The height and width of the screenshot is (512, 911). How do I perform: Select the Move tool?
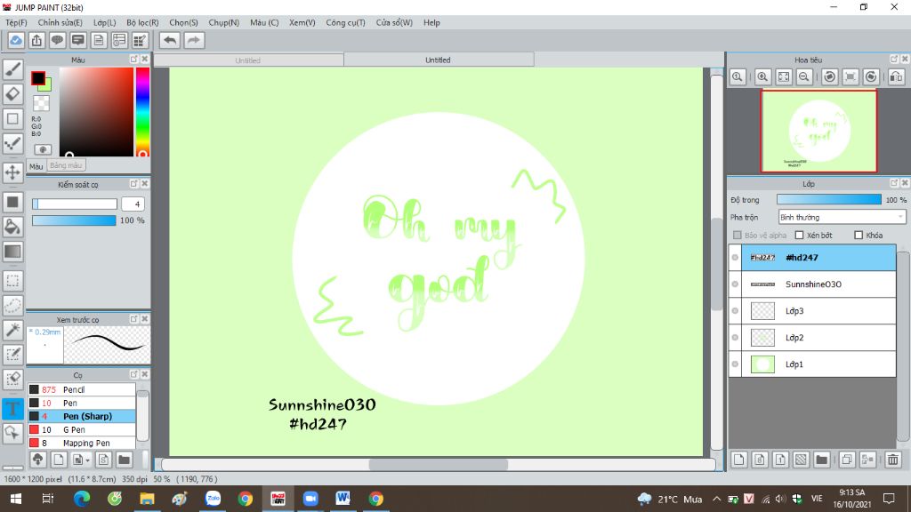[x=12, y=172]
